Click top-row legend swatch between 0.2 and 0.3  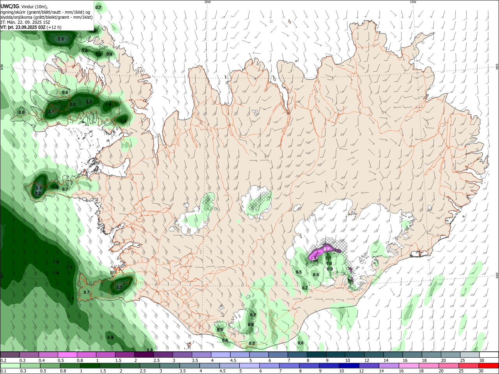[10, 355]
